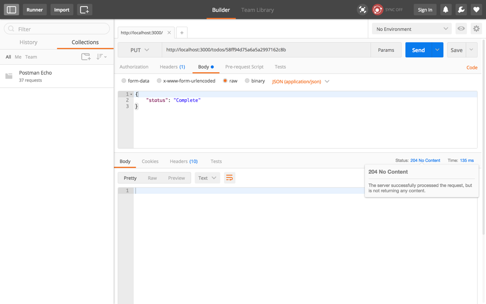Toggle response line wrap icon
Viewport: 486px width, 304px height.
click(x=229, y=178)
